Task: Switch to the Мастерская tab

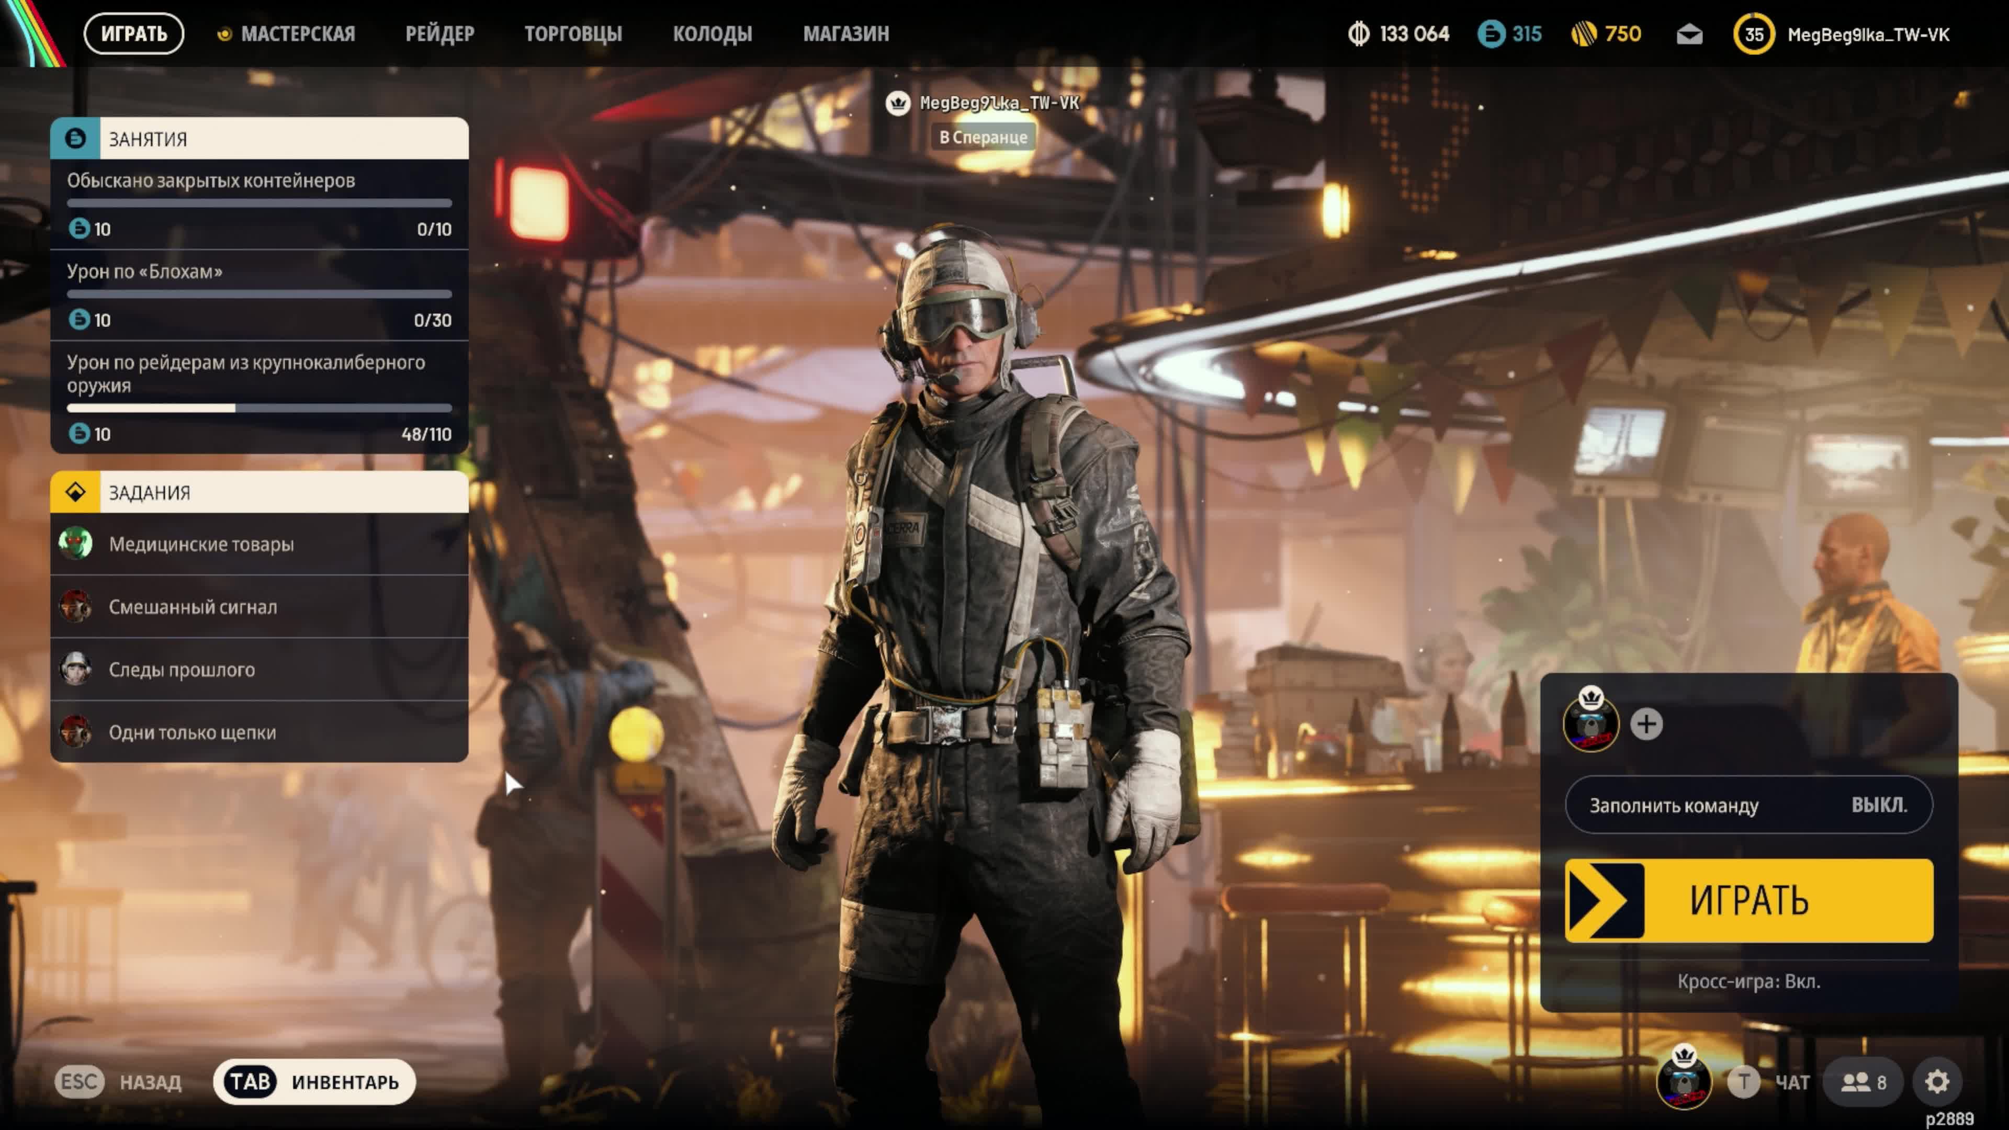Action: pos(297,35)
